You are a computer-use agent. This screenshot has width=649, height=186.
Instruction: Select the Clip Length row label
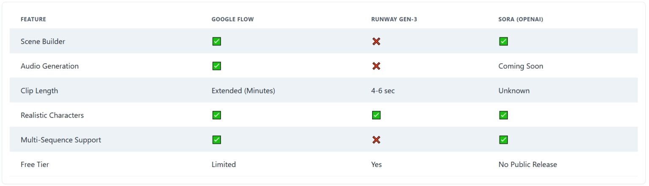pos(39,91)
